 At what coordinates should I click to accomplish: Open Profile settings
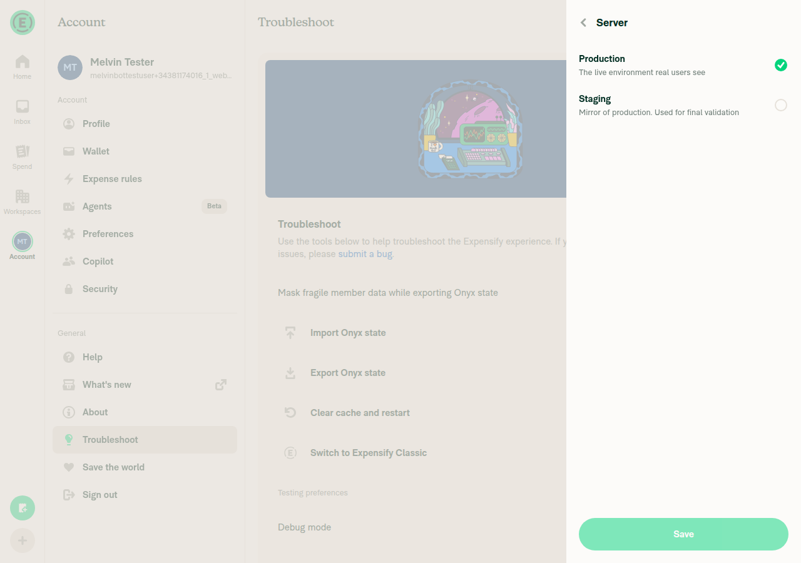click(x=145, y=124)
